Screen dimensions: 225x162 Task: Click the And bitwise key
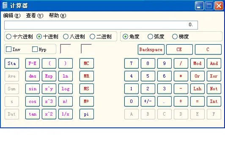click(x=214, y=63)
